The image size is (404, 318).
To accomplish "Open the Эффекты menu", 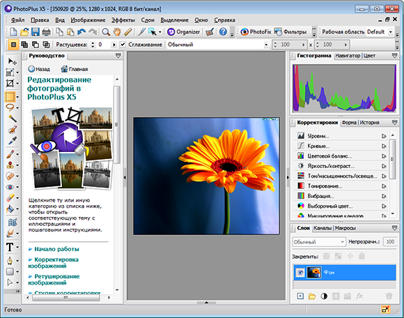I will click(123, 20).
